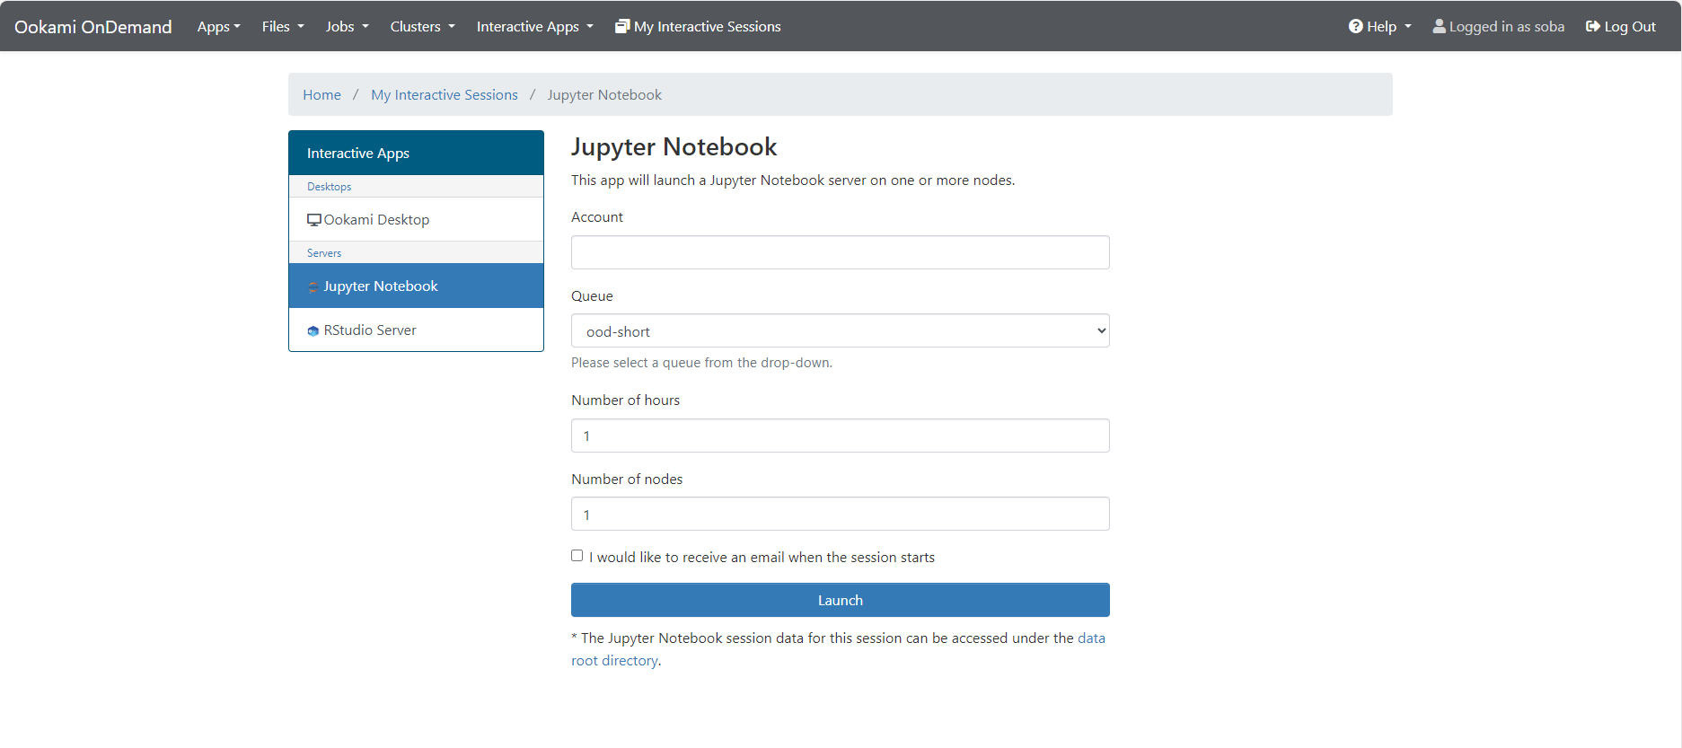This screenshot has width=1682, height=748.
Task: Enable email notification when session starts
Action: [577, 556]
